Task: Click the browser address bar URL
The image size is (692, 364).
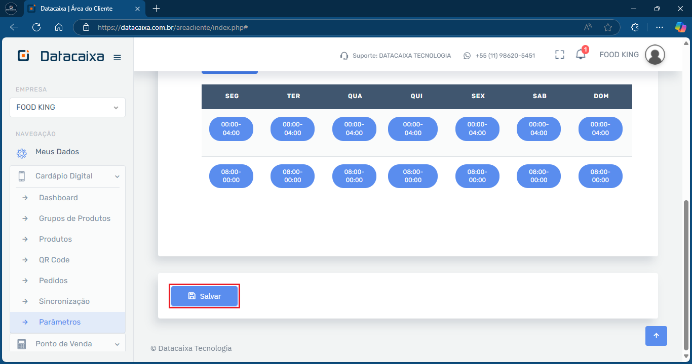Action: coord(172,27)
